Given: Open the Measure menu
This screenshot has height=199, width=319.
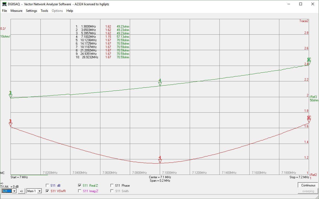Looking at the screenshot, I should (x=16, y=11).
